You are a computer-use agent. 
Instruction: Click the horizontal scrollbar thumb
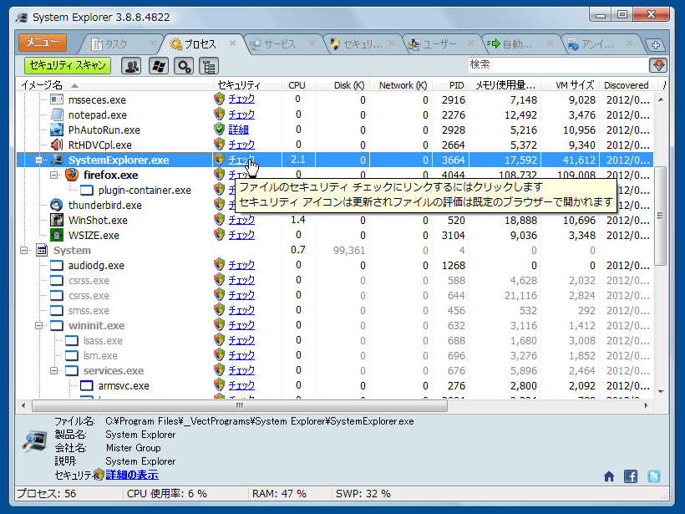pyautogui.click(x=240, y=406)
